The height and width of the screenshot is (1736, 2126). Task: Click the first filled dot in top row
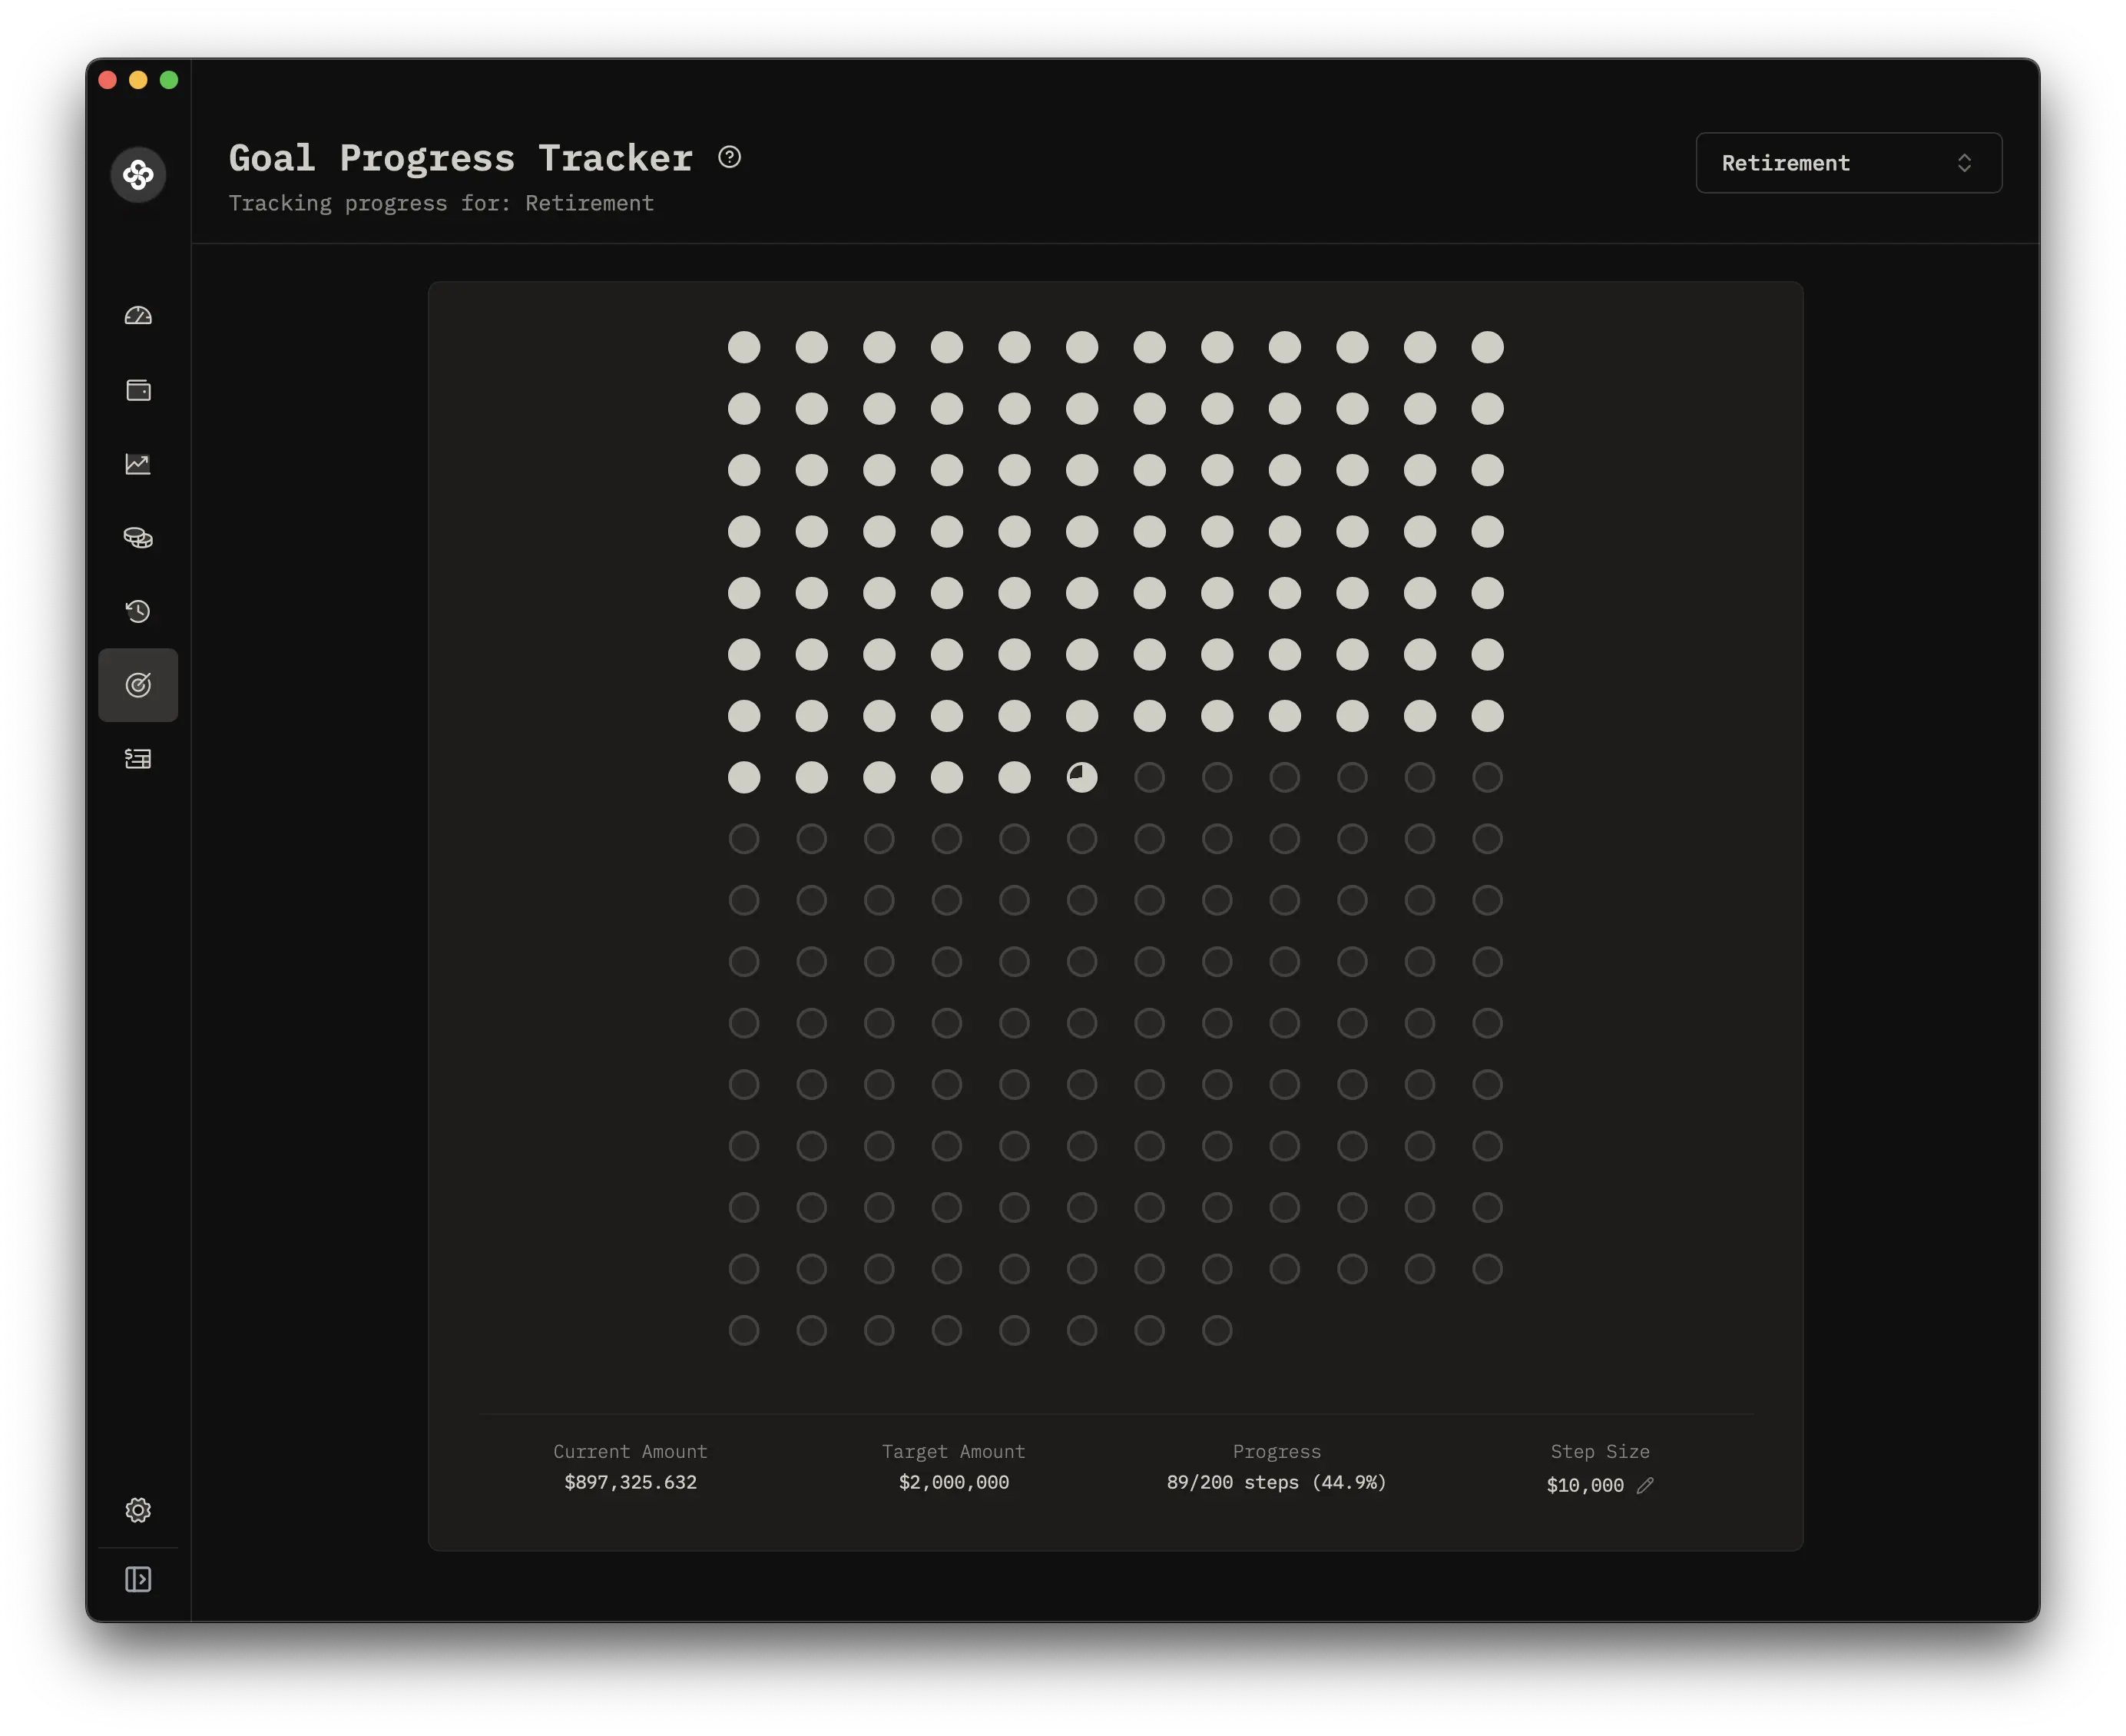[x=744, y=348]
